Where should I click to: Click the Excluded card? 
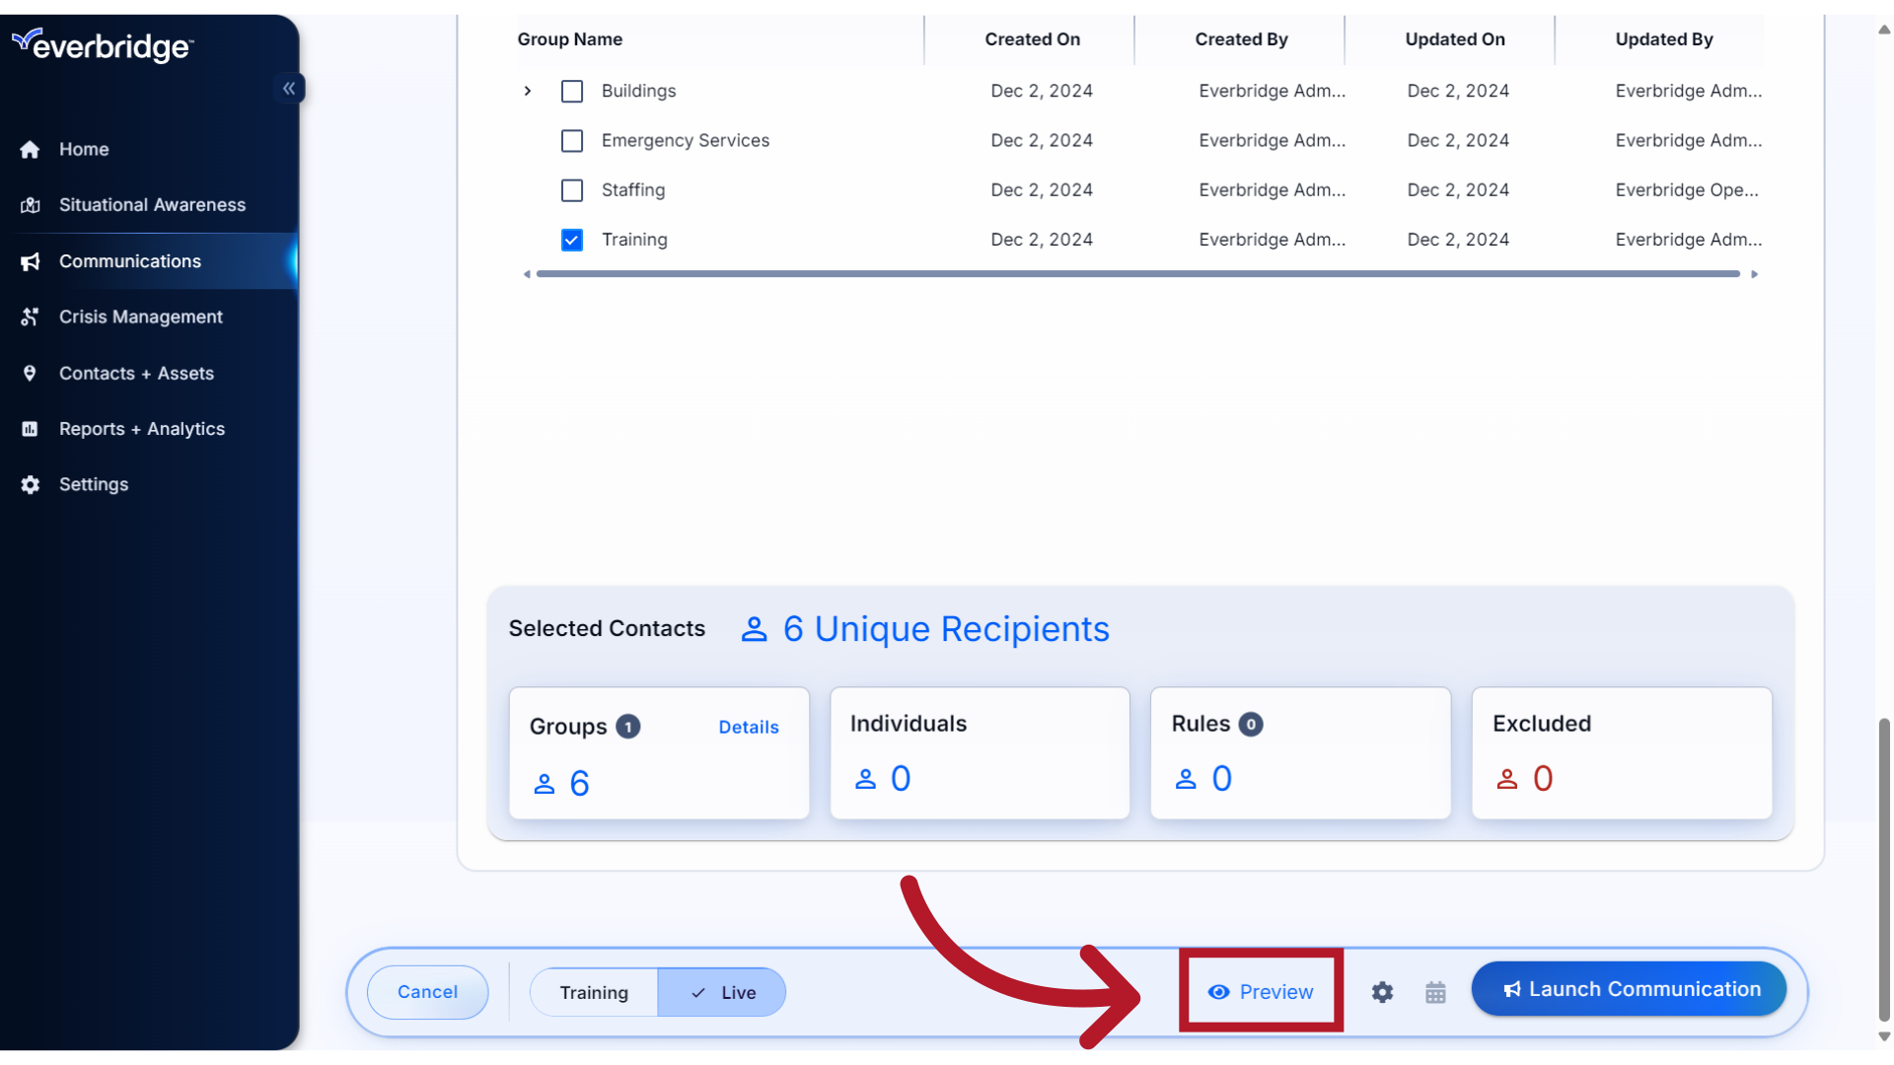pos(1622,753)
